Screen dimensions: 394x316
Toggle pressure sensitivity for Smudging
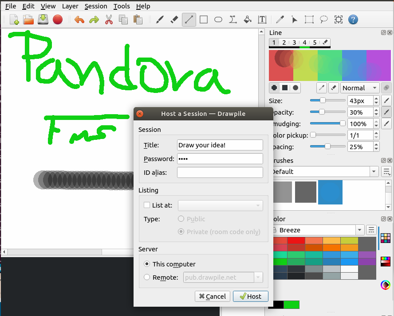[x=386, y=123]
